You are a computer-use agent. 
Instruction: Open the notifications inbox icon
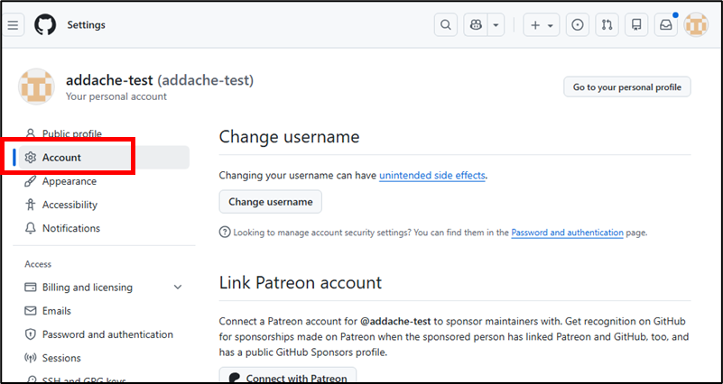666,25
